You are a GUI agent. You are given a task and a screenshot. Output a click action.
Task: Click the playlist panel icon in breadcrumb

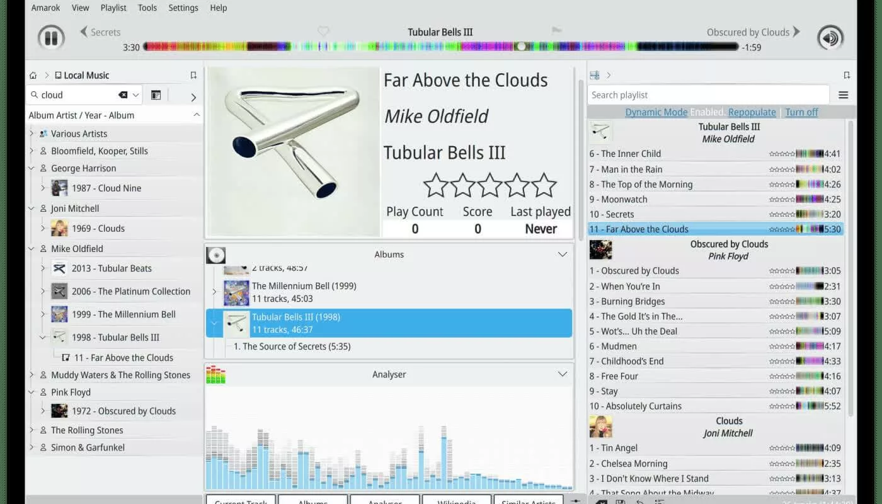pyautogui.click(x=594, y=75)
